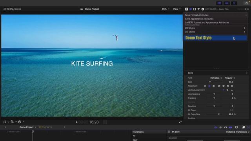The height and width of the screenshot is (141, 251).
Task: Expand the 2D Styles submenu
Action: click(215, 28)
